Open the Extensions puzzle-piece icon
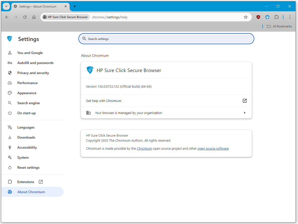The image size is (298, 224). (276, 17)
